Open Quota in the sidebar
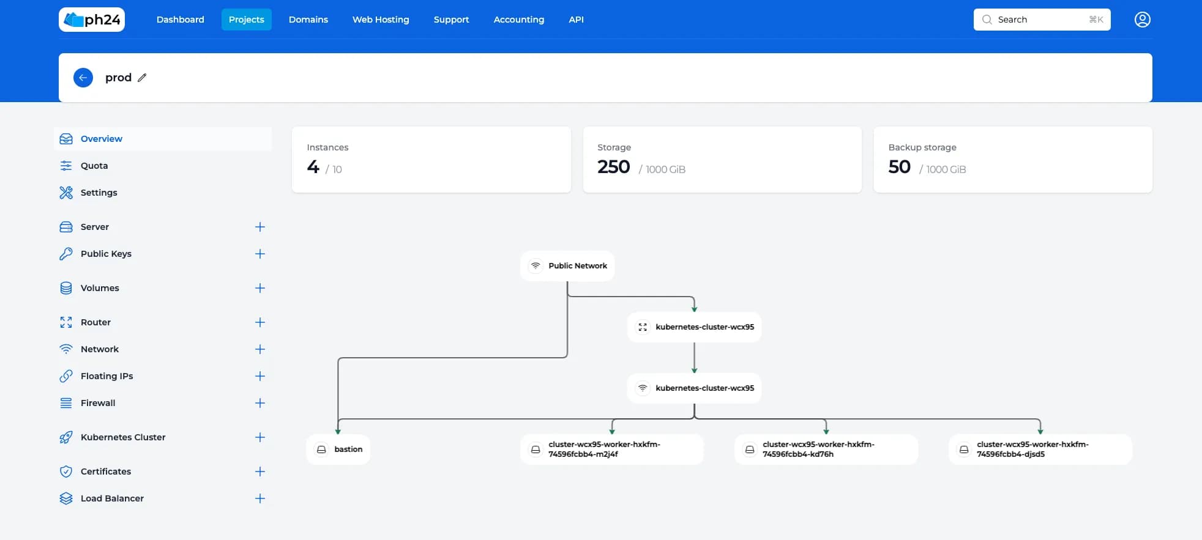Screen dimensions: 1202x540 click(x=94, y=166)
